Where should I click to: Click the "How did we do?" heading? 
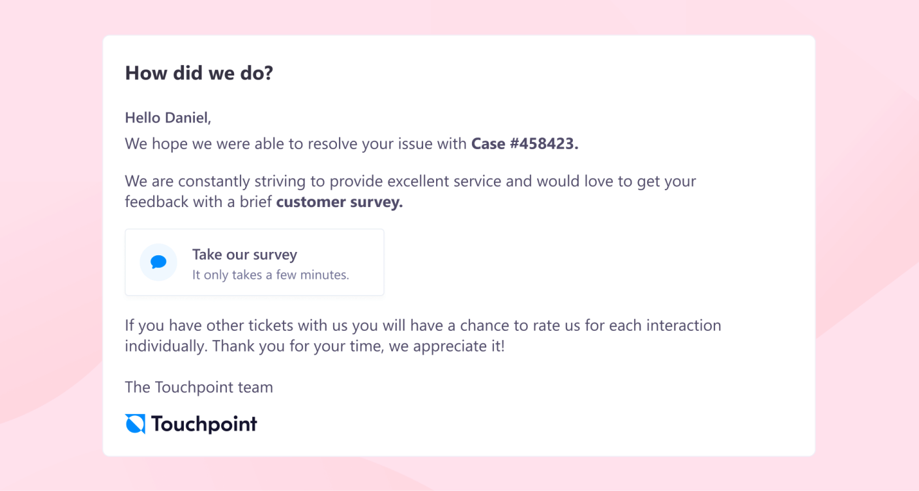(199, 73)
